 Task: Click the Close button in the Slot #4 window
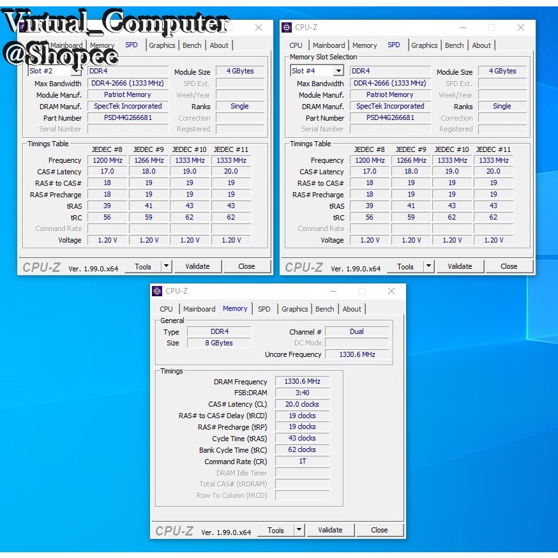509,266
